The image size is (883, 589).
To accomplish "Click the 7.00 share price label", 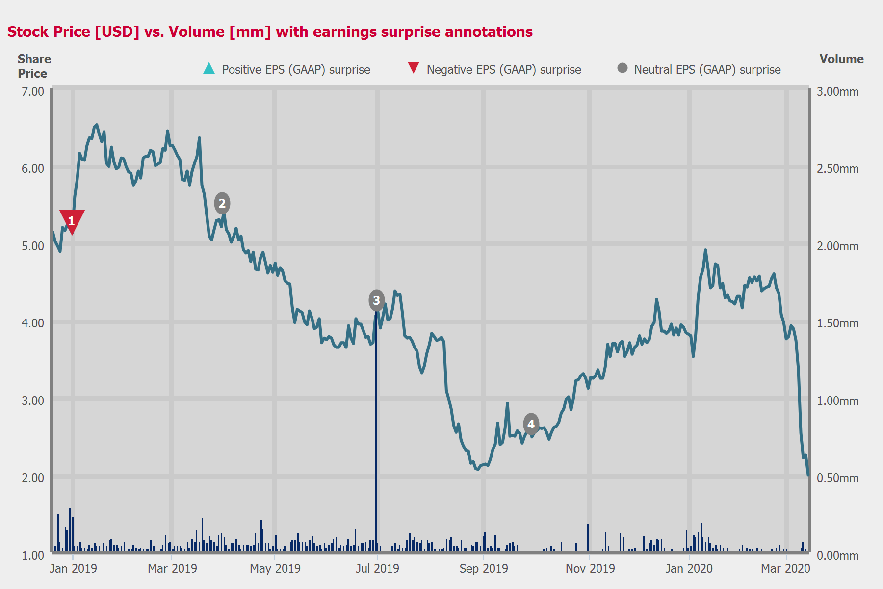I will coord(33,92).
